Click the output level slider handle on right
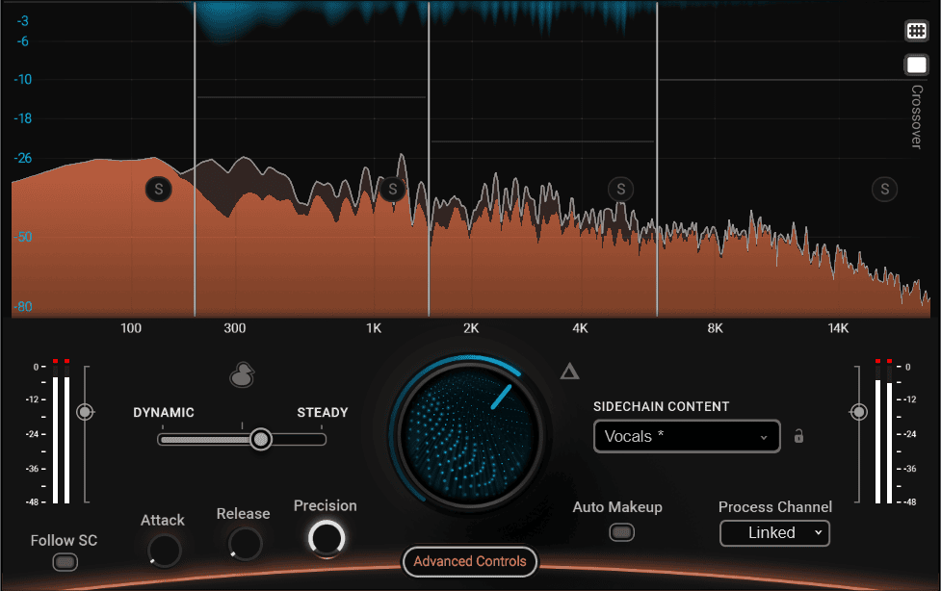This screenshot has height=591, width=941. click(858, 412)
